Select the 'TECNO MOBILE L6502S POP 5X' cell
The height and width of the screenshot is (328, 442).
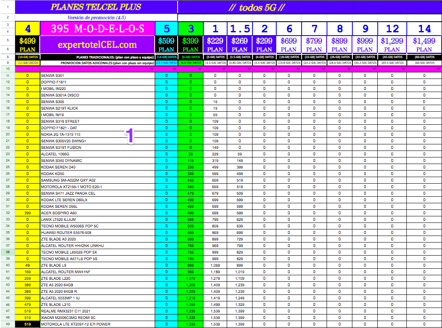click(97, 252)
